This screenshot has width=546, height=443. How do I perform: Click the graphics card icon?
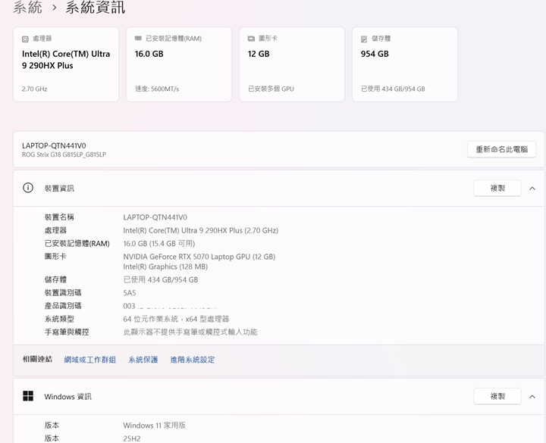coord(251,39)
